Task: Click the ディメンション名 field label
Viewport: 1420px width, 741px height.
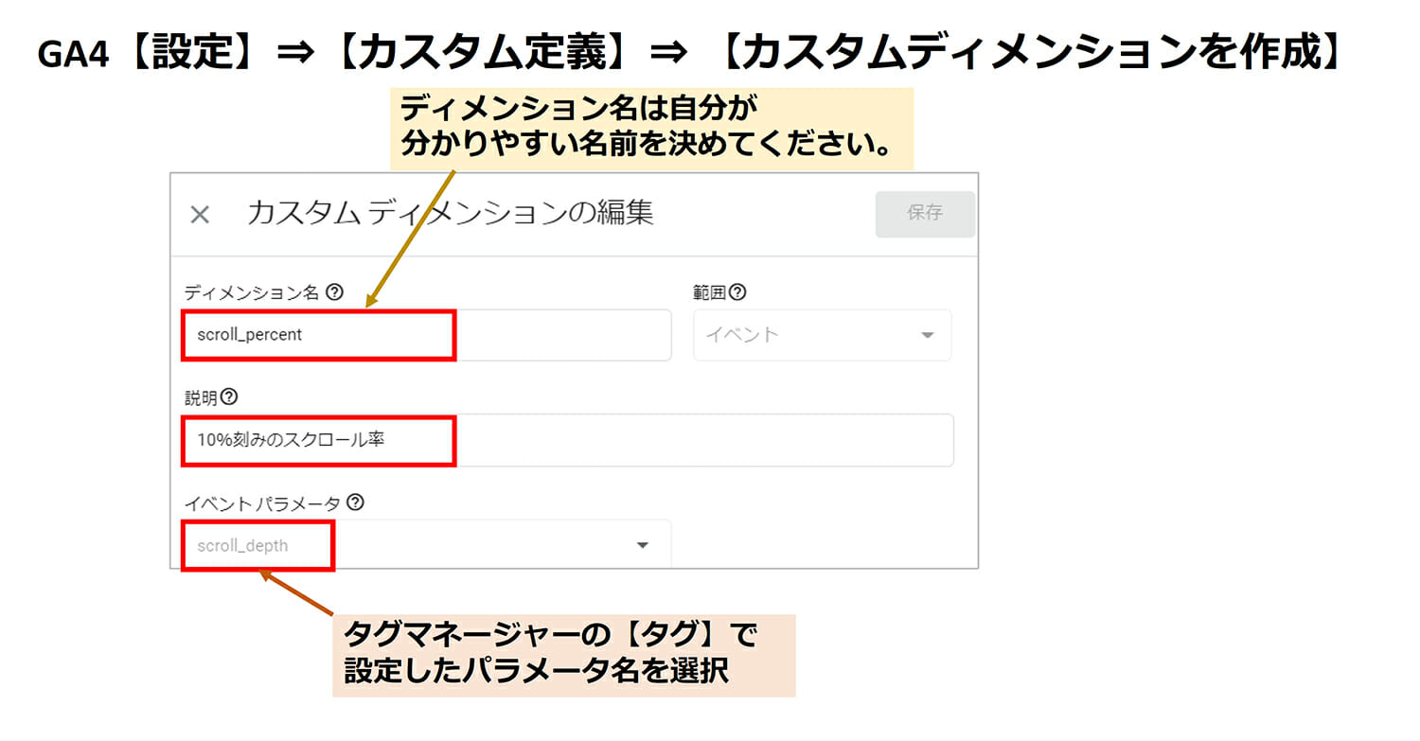Action: click(x=252, y=293)
